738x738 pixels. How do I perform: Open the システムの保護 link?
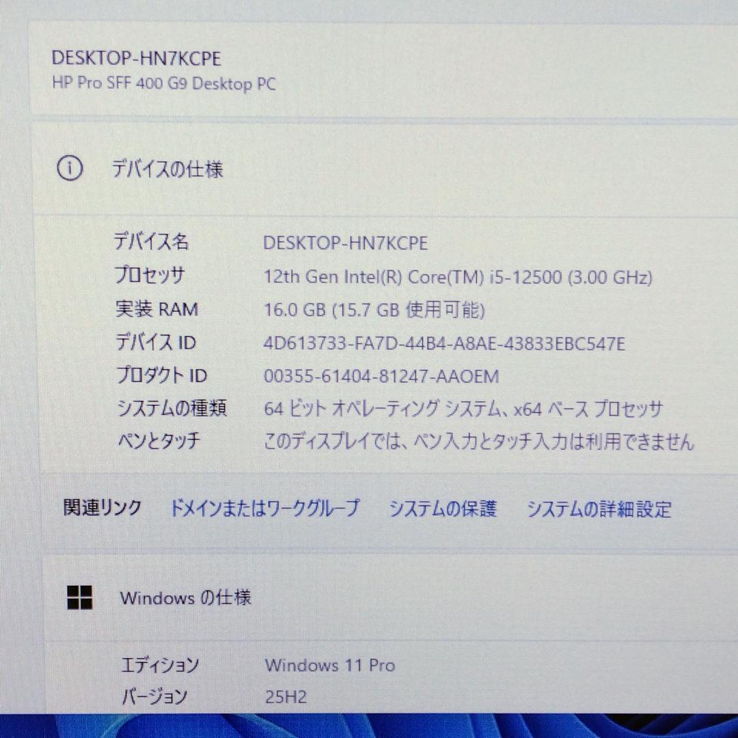442,509
